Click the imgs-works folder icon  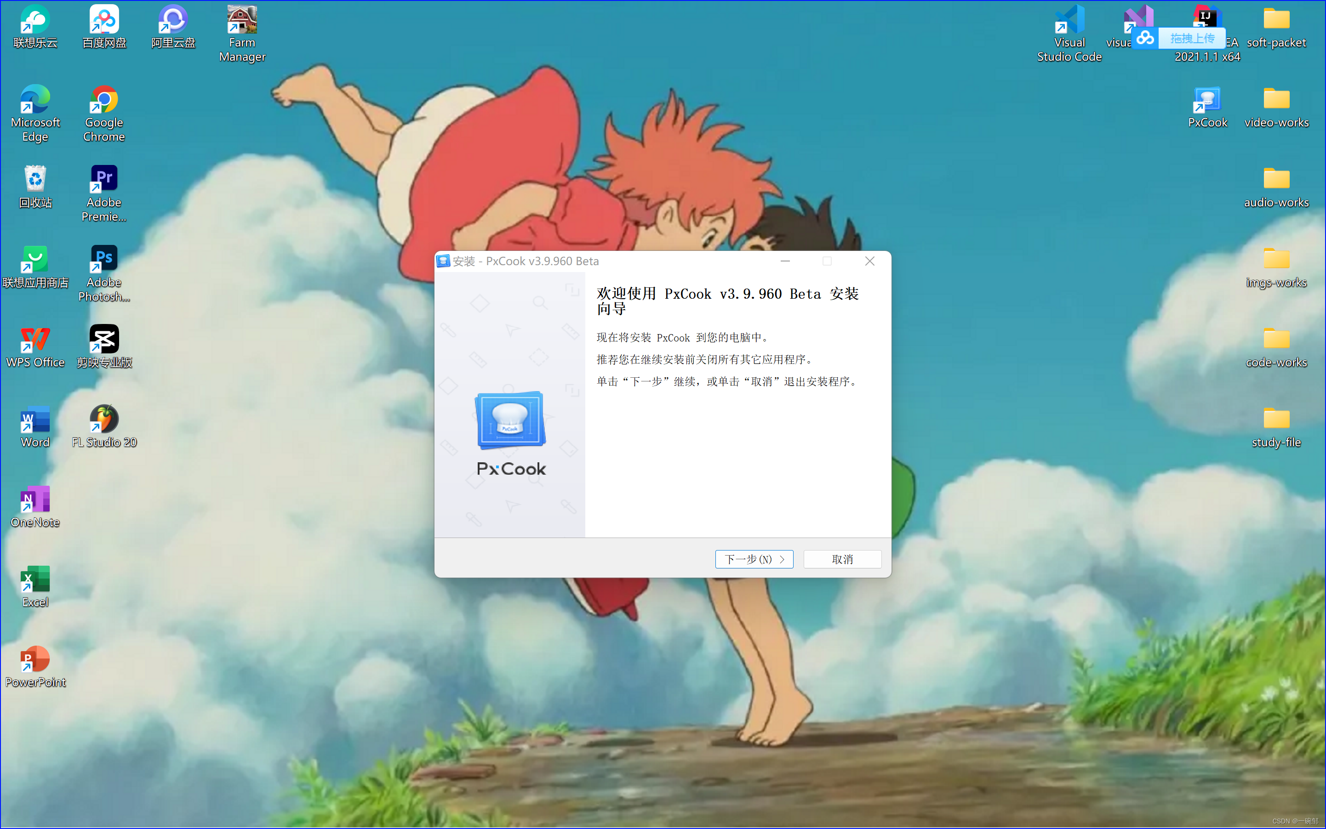pyautogui.click(x=1277, y=267)
